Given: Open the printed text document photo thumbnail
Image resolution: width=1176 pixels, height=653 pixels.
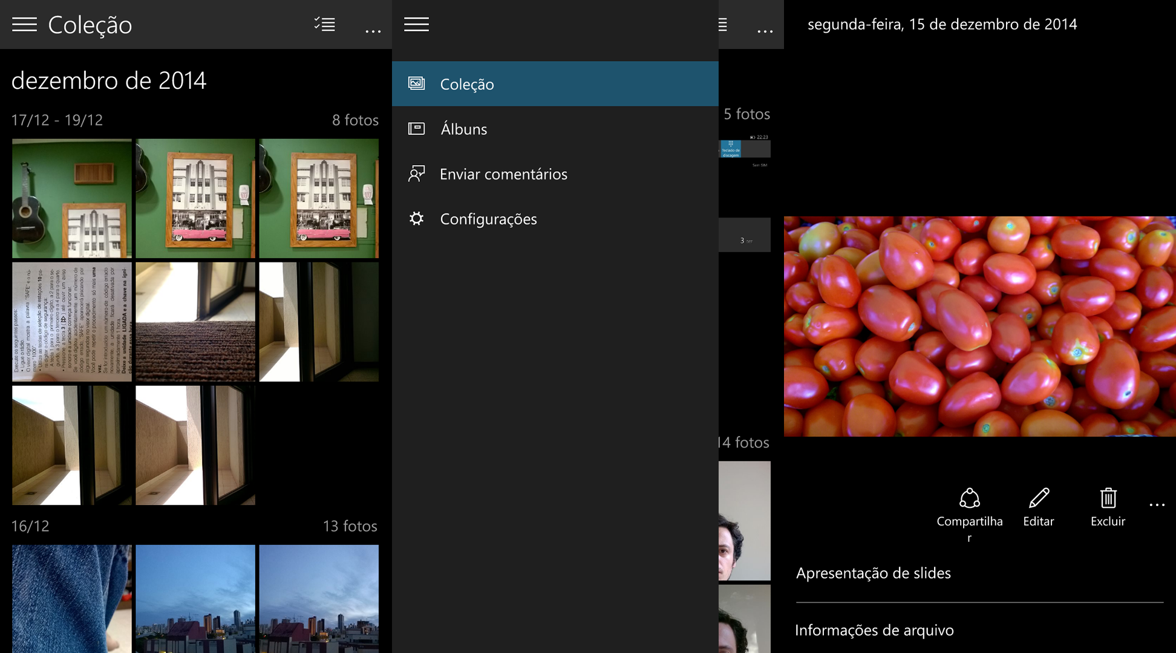Looking at the screenshot, I should click(71, 322).
